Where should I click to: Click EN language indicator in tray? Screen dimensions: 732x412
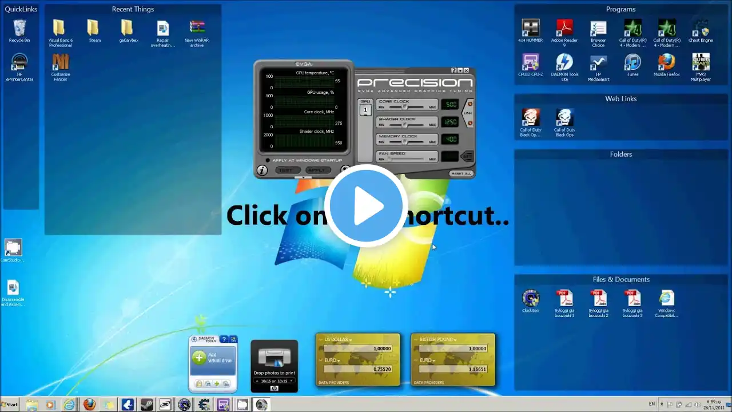652,405
